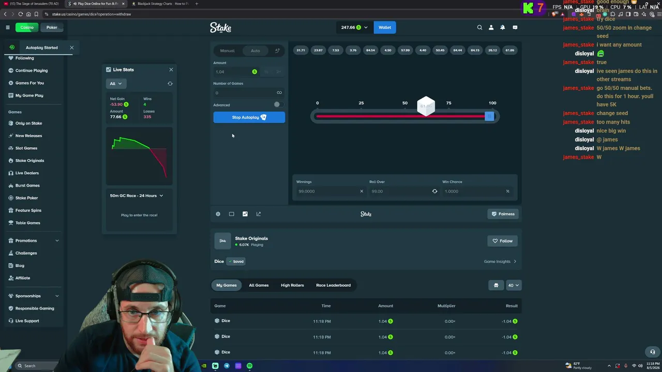The image size is (662, 372).
Task: Switch to the Race Leaderboard tab
Action: pos(333,285)
